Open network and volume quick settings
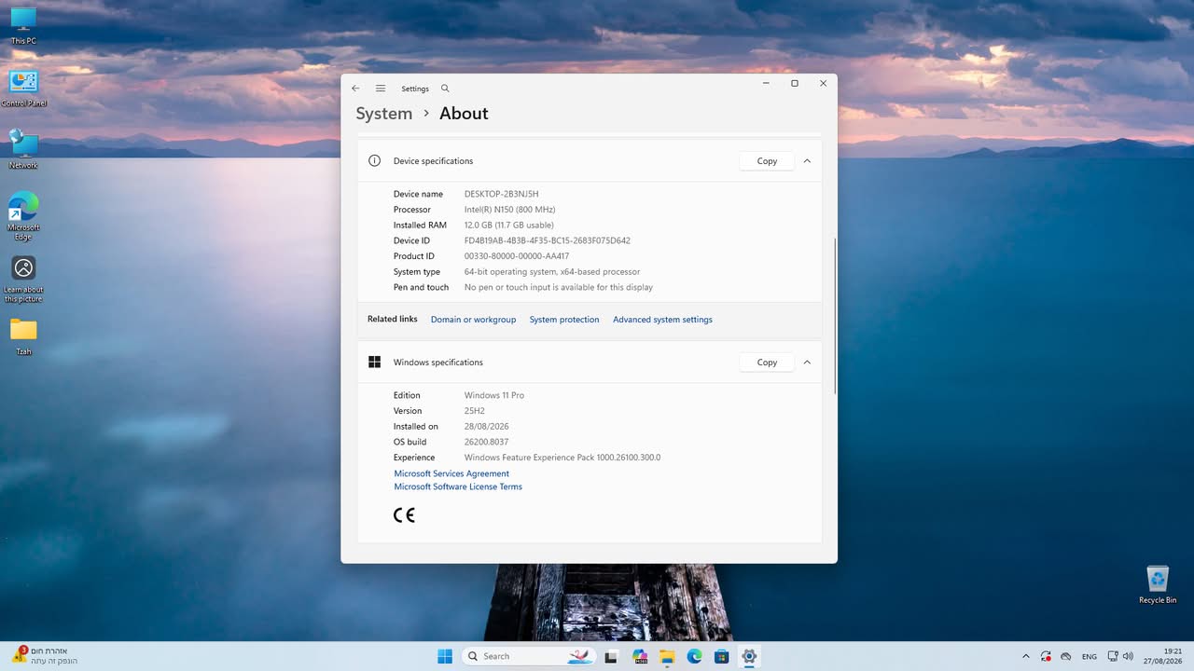This screenshot has width=1194, height=671. point(1120,656)
